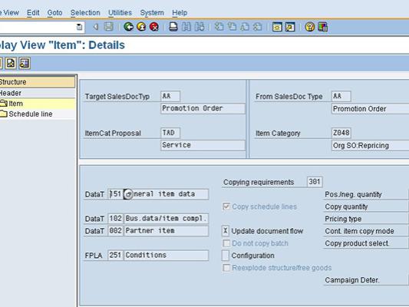Click the 'Pos./neg. quantity' label
The width and height of the screenshot is (409, 307).
click(353, 195)
